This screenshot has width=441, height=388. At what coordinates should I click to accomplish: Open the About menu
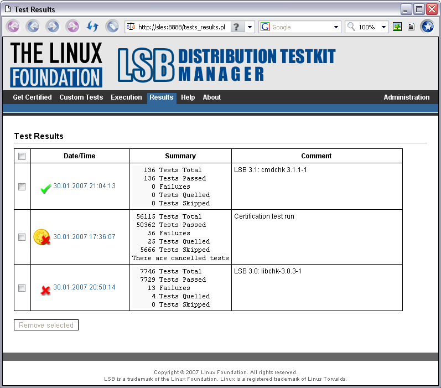click(212, 97)
